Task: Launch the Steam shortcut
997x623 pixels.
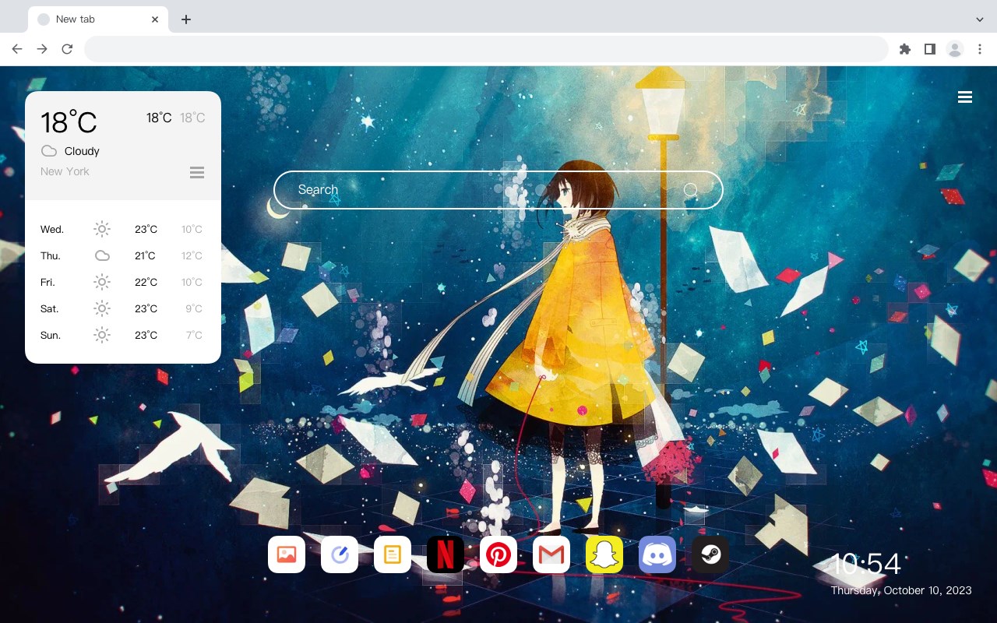Action: click(710, 554)
